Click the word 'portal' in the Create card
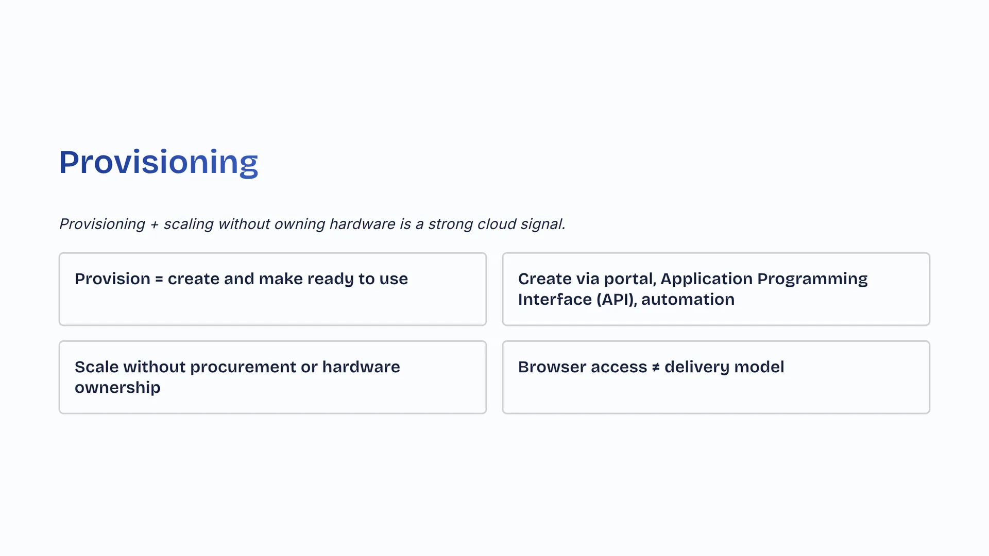 629,279
